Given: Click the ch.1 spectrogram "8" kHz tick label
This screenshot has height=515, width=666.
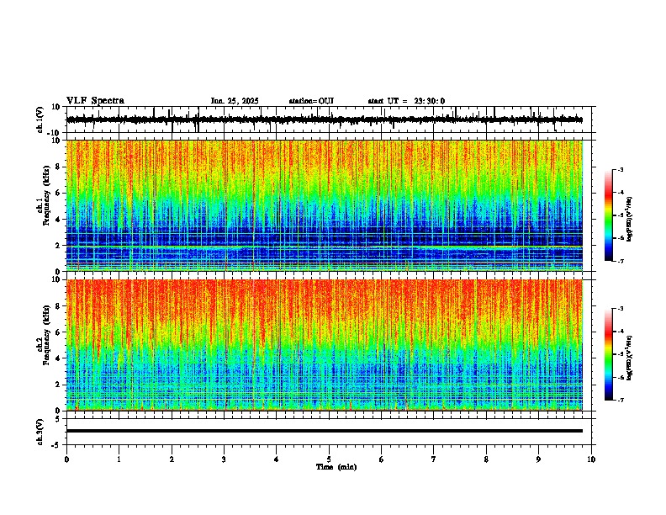Looking at the screenshot, I should (x=58, y=167).
